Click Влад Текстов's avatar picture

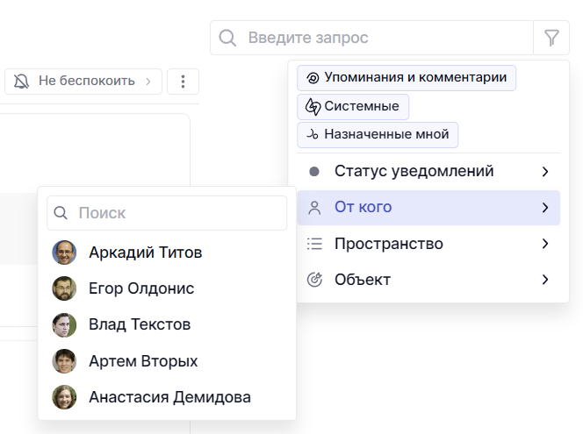point(64,324)
